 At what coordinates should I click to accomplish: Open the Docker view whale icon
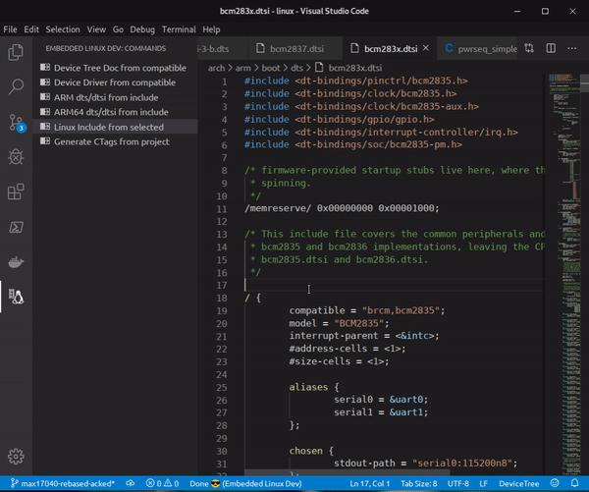pos(16,262)
